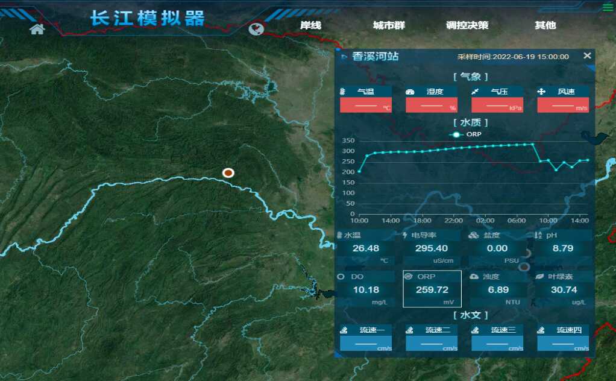Image resolution: width=616 pixels, height=381 pixels.
Task: Open the green hamburger menu icon
Action: (608, 7)
